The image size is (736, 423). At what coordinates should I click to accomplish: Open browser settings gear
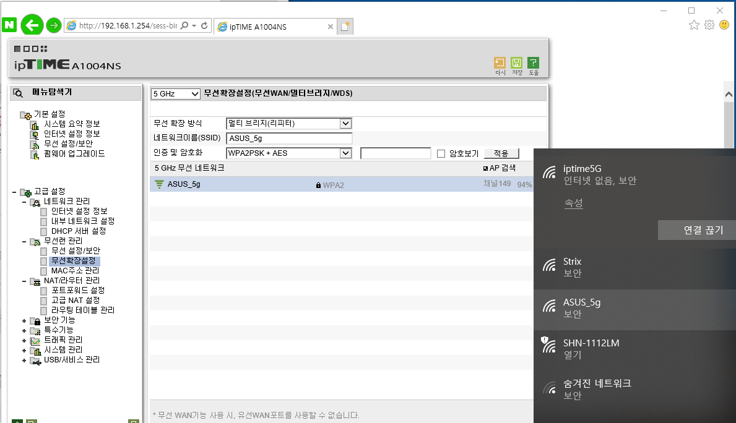709,25
